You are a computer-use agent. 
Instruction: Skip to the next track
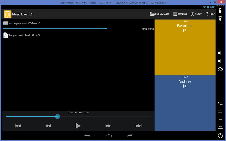coord(138,126)
